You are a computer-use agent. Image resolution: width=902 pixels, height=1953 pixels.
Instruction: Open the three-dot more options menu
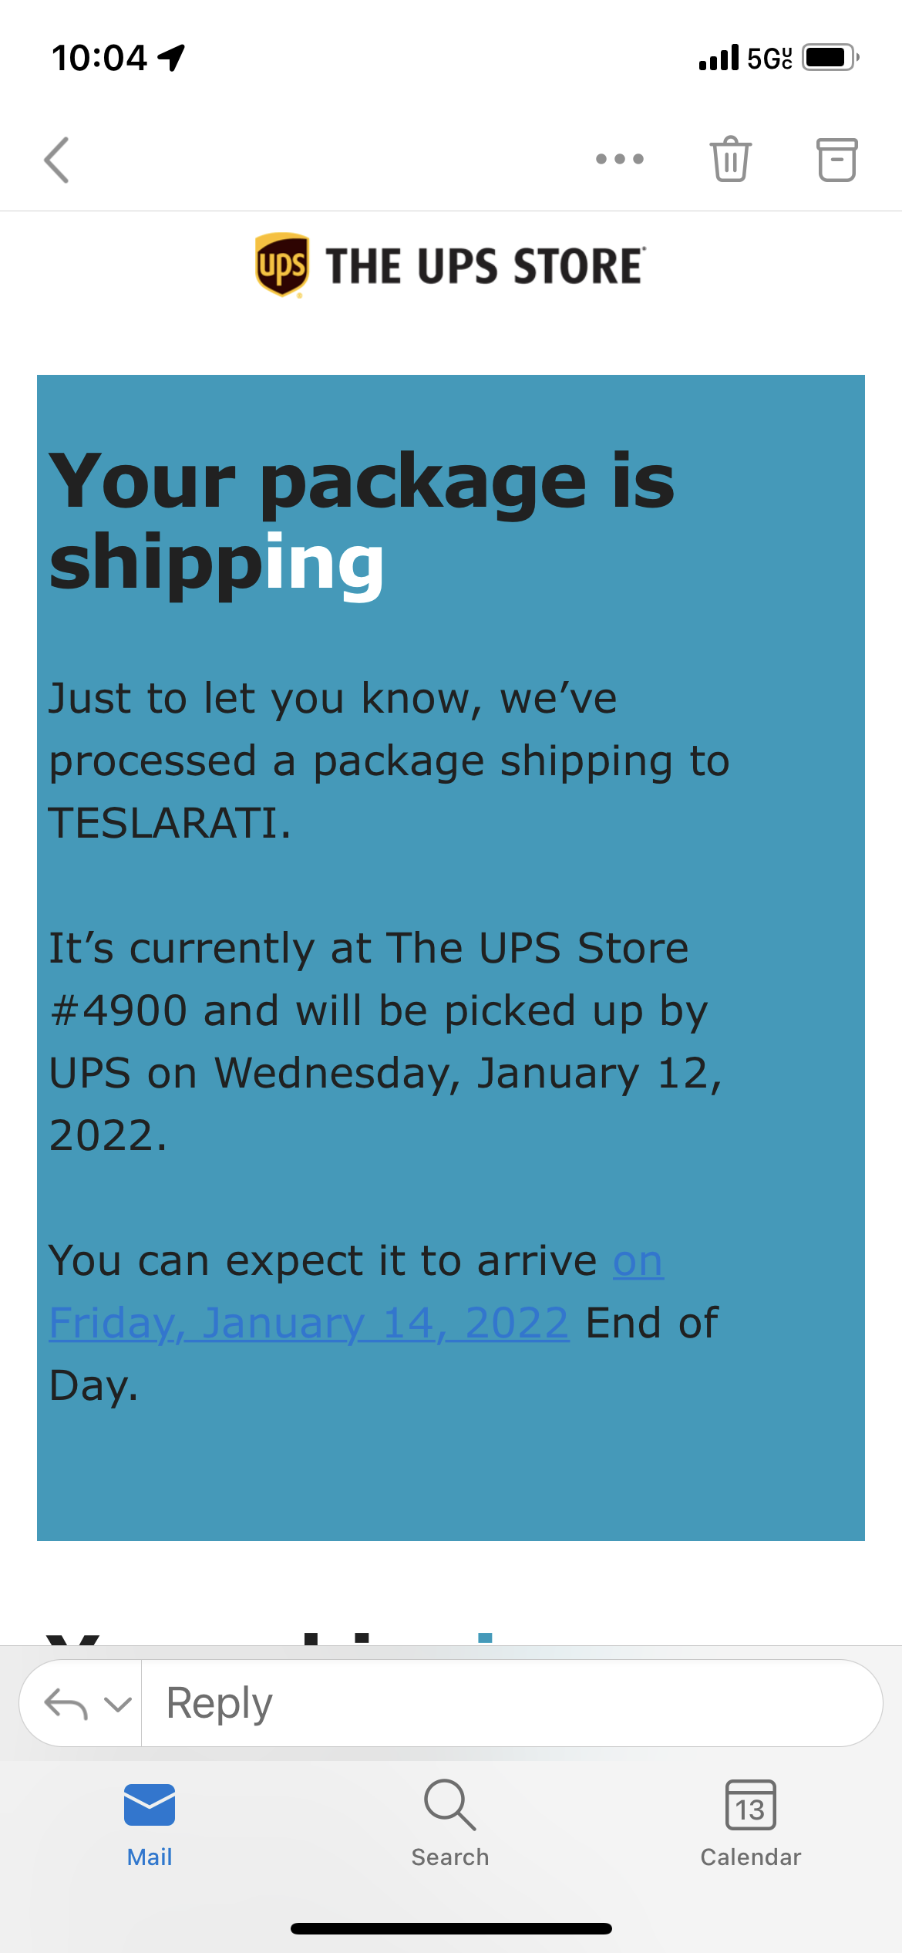coord(620,159)
